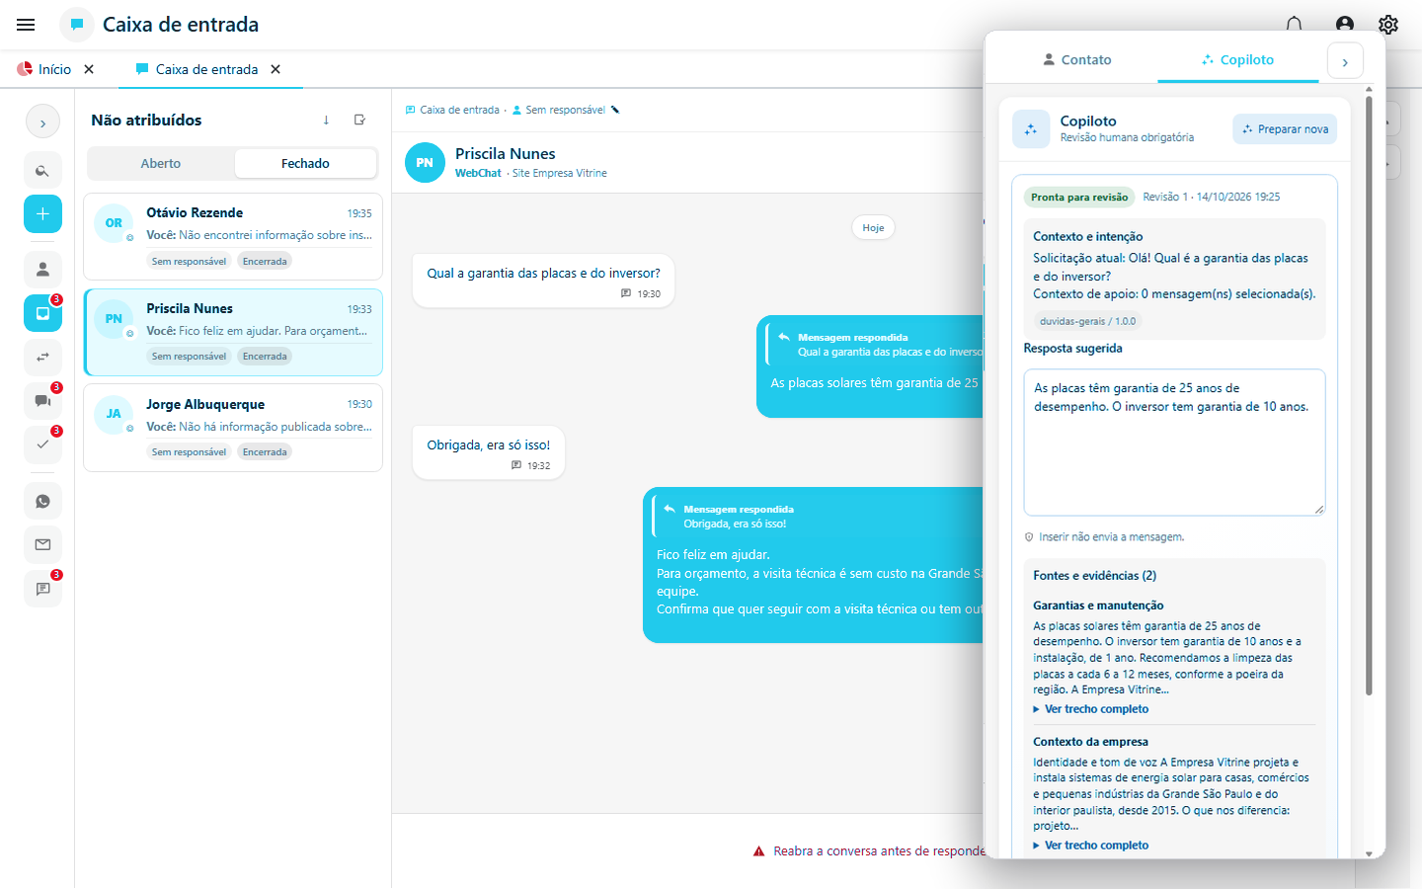The height and width of the screenshot is (889, 1422).
Task: Click the edit icon beside Não atribuídos
Action: (359, 120)
